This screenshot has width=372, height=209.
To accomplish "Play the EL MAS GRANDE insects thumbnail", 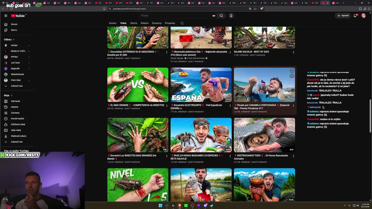I will coord(138,85).
